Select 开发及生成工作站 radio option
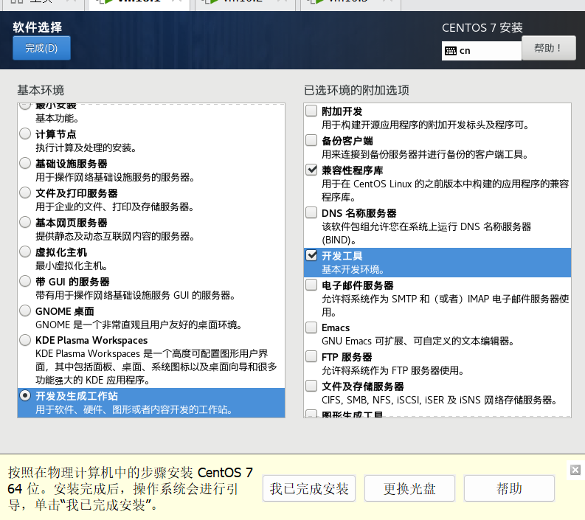Screen dimensions: 585x520 pos(25,395)
